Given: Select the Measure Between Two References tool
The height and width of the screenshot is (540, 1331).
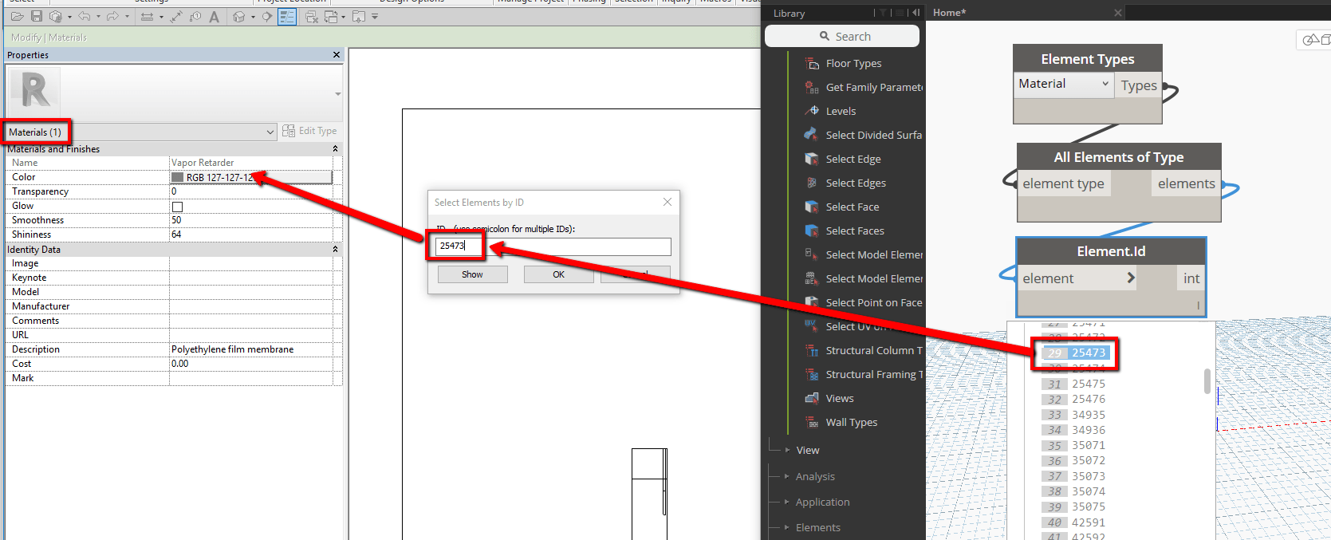Looking at the screenshot, I should [x=147, y=16].
